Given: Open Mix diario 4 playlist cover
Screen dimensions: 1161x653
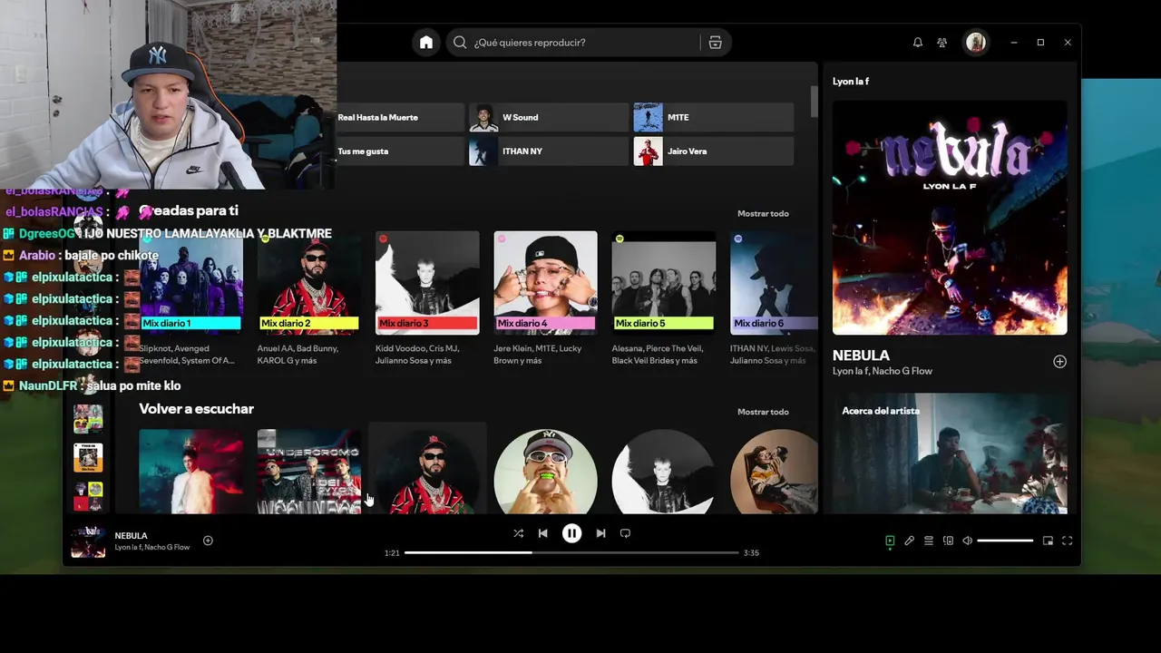Looking at the screenshot, I should (545, 283).
